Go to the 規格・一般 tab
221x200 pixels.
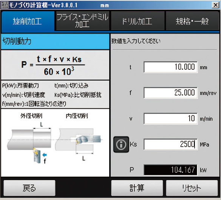click(x=192, y=21)
